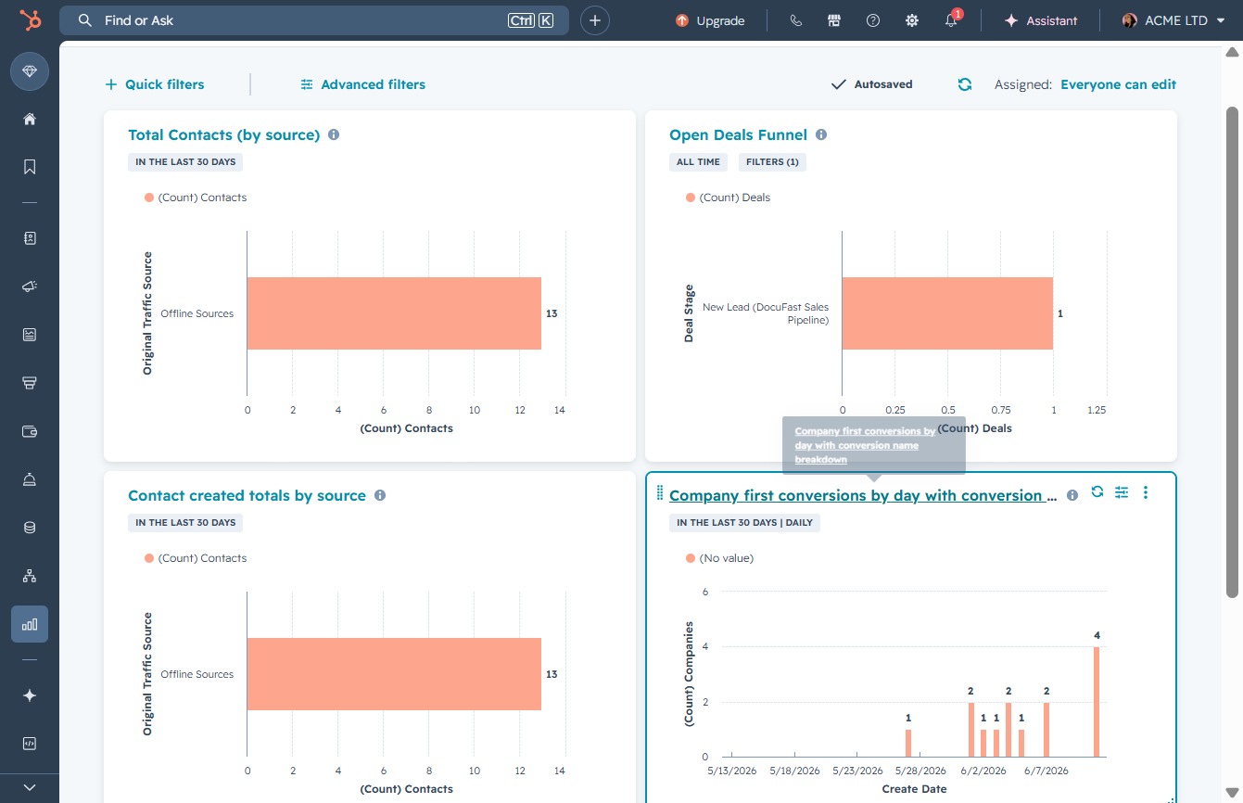Screen dimensions: 1243x803
Task: Open the Marketing megaphone sidebar icon
Action: pos(30,287)
